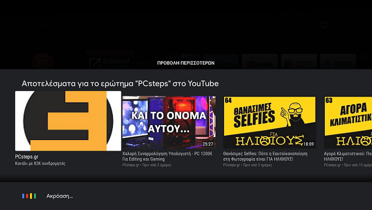Viewport: 372px width, 210px height.
Task: Open the dimmed settings gear icon
Action: (325, 25)
